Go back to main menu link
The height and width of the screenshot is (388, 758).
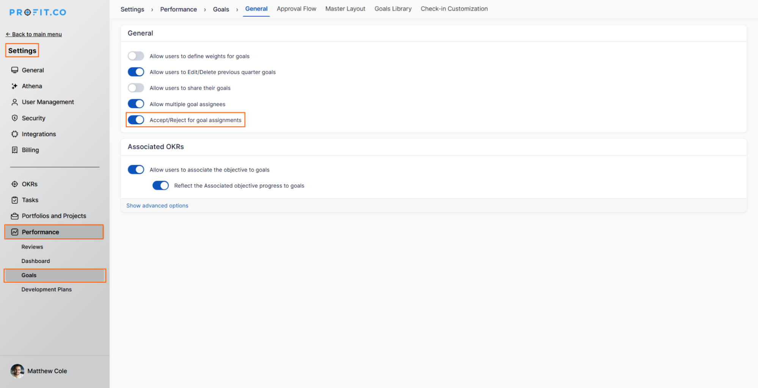(x=34, y=34)
